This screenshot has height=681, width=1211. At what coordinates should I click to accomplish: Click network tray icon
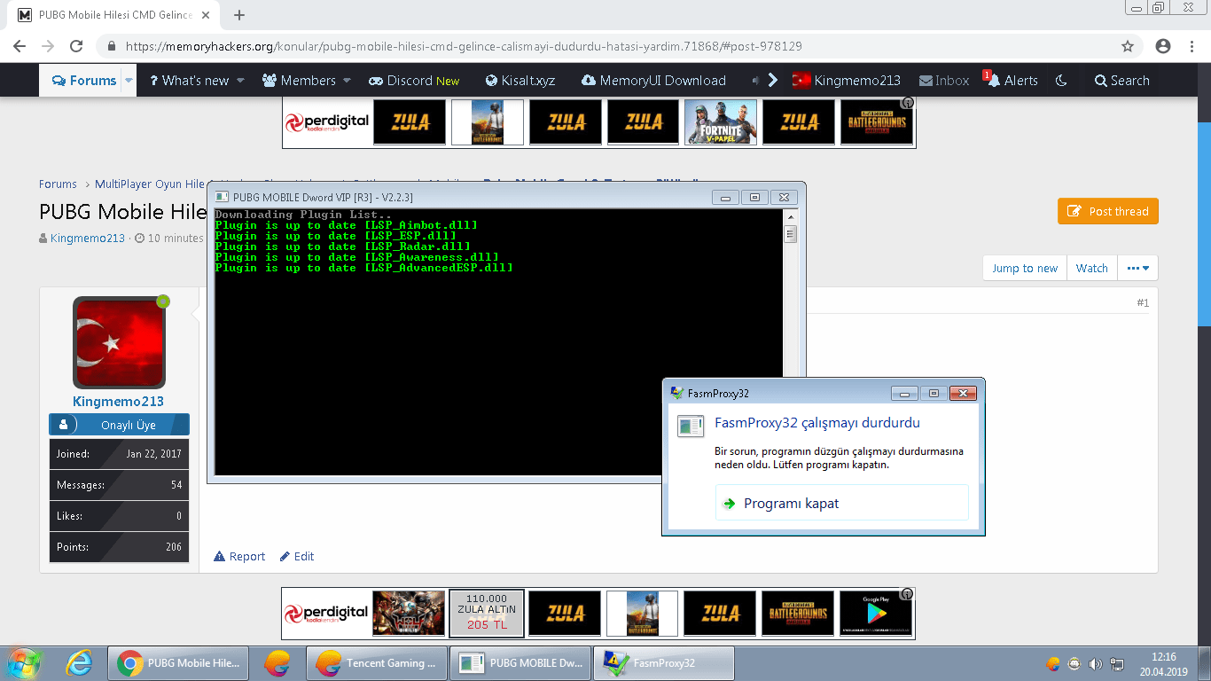pyautogui.click(x=1118, y=663)
